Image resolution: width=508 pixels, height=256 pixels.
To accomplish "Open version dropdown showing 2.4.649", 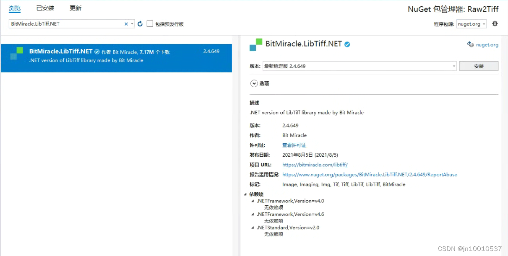I will (360, 66).
